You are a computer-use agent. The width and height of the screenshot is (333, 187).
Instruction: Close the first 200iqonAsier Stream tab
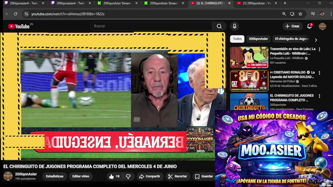[136, 3]
